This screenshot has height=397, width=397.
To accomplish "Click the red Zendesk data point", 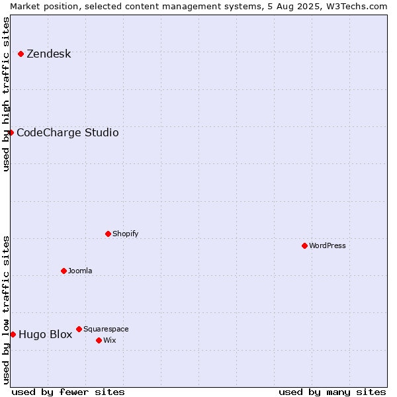I will coord(21,54).
